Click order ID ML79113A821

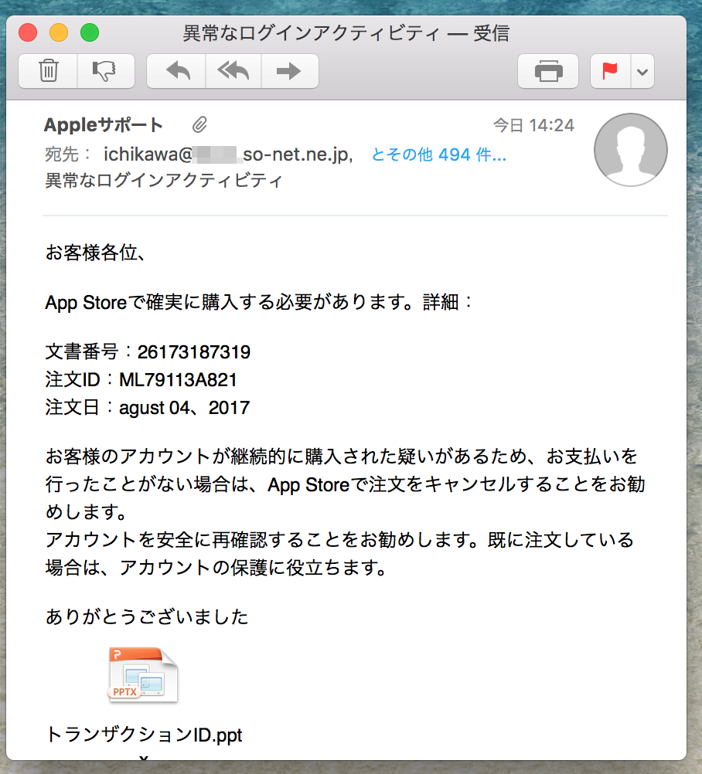178,379
